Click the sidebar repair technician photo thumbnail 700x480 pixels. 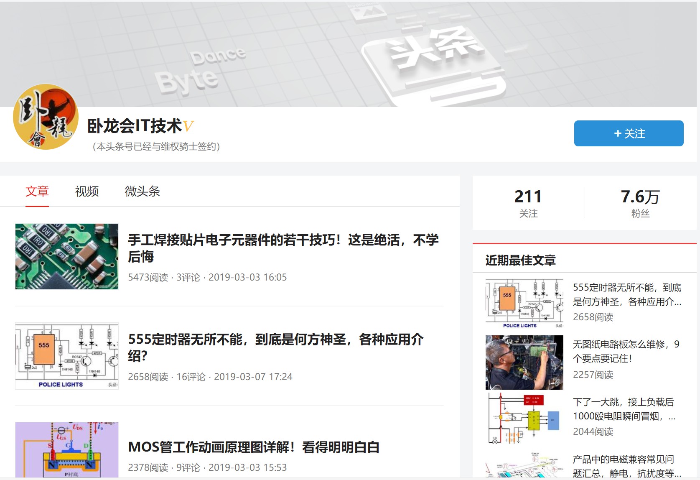pos(524,362)
